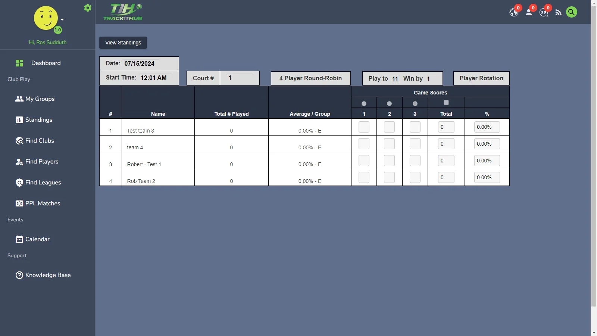The width and height of the screenshot is (597, 336).
Task: Click the Standings chart icon
Action: click(19, 120)
